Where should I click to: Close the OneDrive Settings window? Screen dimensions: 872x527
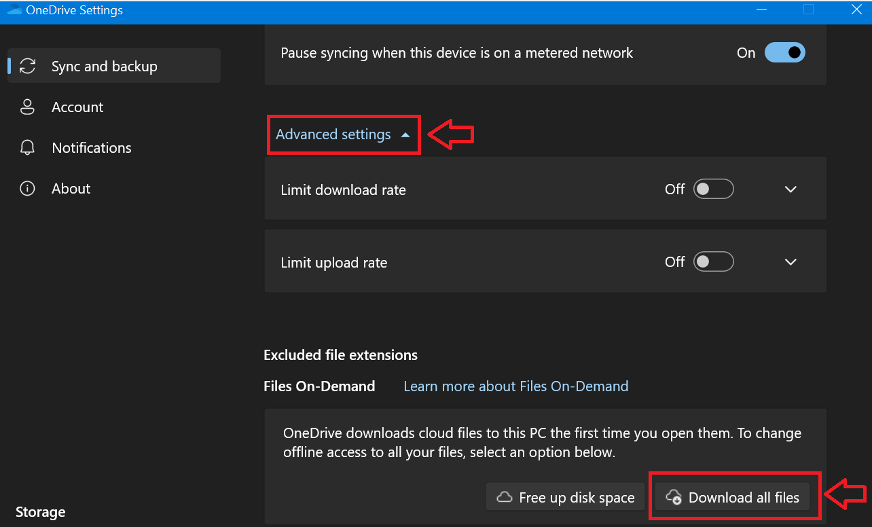click(856, 10)
